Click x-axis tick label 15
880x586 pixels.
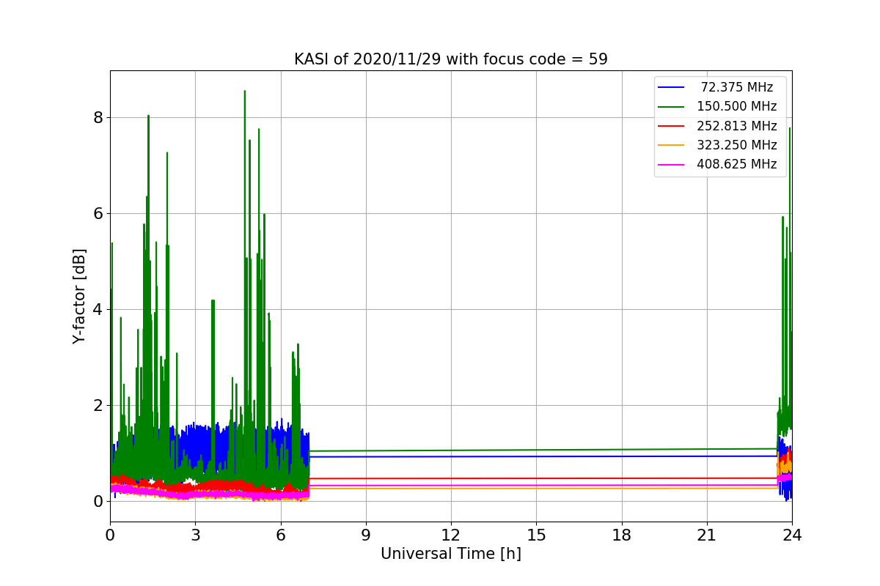click(x=536, y=535)
